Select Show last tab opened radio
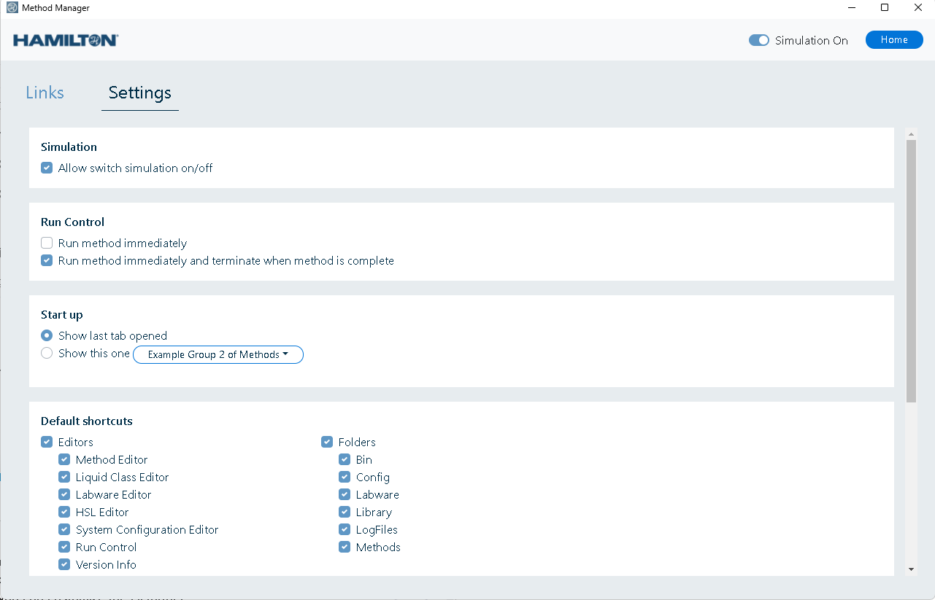This screenshot has width=935, height=600. coord(47,335)
